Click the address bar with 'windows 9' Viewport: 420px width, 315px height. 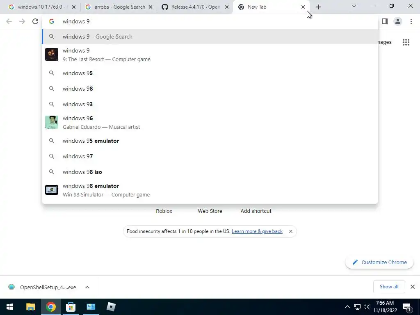(x=210, y=21)
